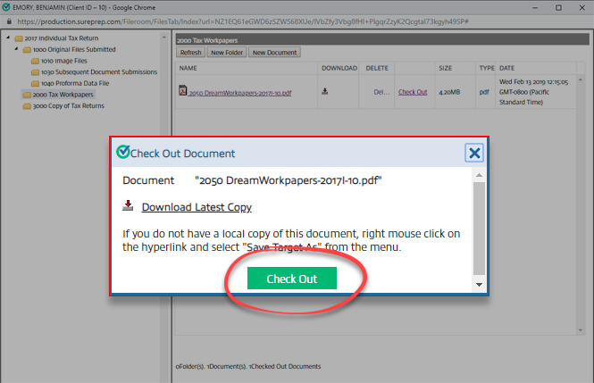This screenshot has height=383, width=594.
Task: Click the green Check Out button
Action: pos(292,279)
